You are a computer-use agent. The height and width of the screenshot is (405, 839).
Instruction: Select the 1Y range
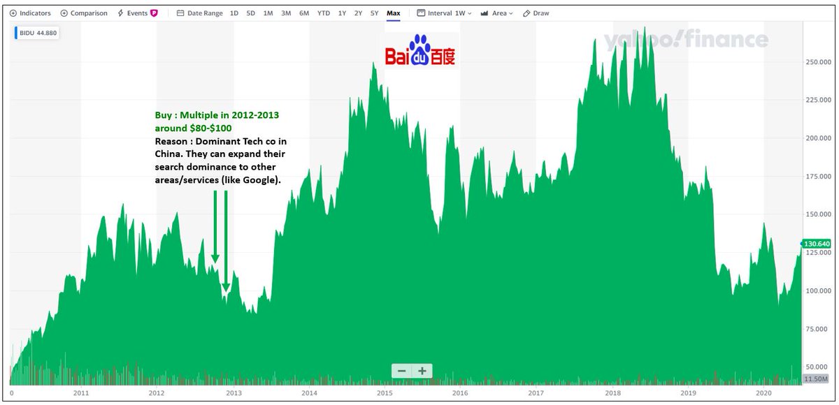tap(342, 13)
